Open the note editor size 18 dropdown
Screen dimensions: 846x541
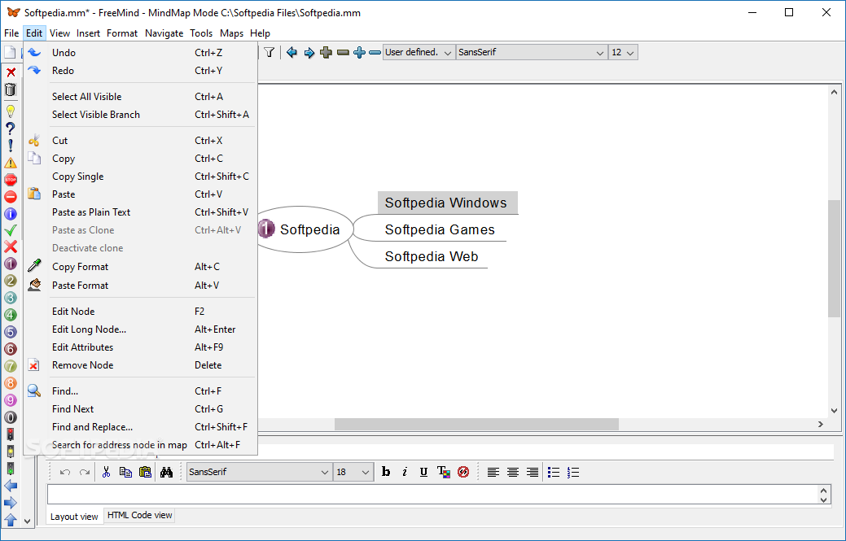(353, 472)
